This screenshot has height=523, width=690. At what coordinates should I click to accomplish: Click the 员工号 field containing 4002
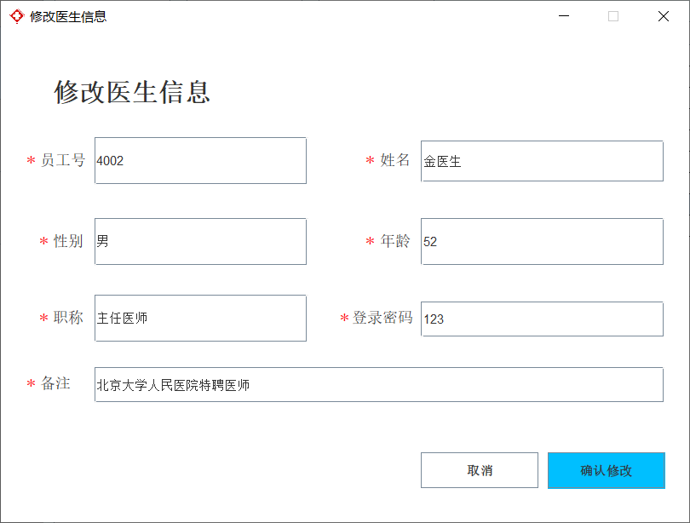(200, 160)
